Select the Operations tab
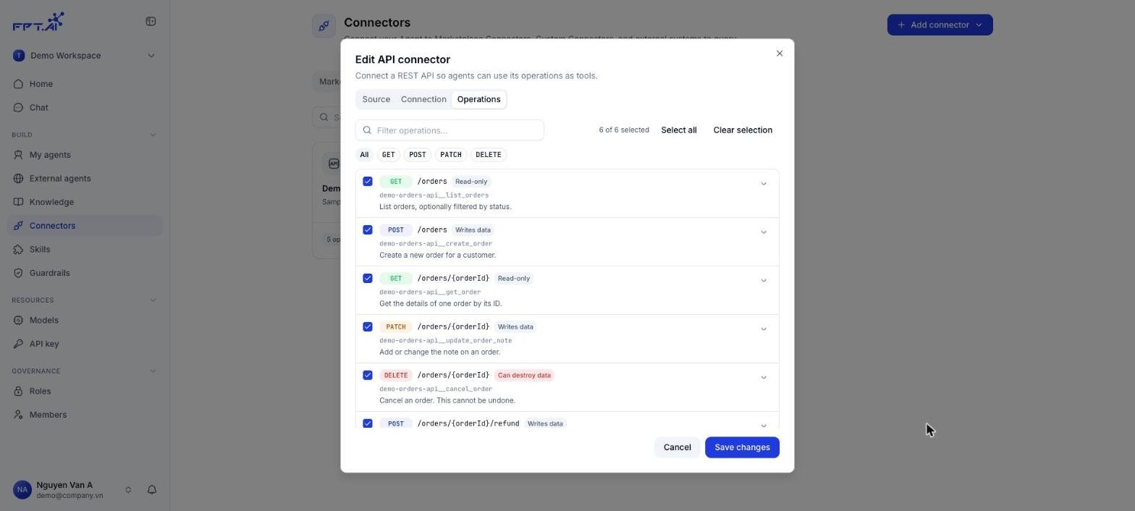Image resolution: width=1135 pixels, height=511 pixels. coord(478,100)
